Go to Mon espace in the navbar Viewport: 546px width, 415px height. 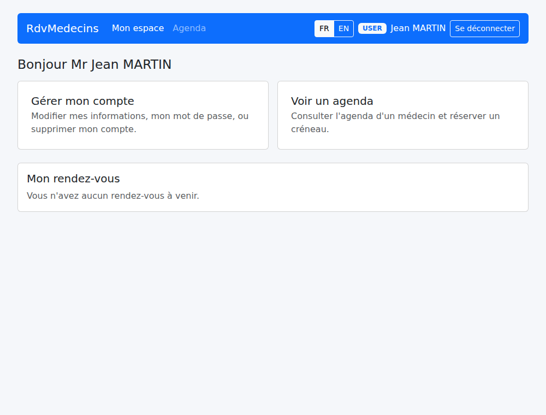coord(138,28)
